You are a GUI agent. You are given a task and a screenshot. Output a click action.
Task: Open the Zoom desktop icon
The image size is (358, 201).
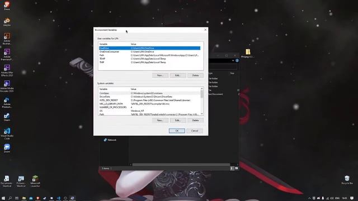coord(7,148)
